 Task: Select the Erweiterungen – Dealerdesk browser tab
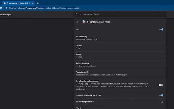[x=18, y=3]
